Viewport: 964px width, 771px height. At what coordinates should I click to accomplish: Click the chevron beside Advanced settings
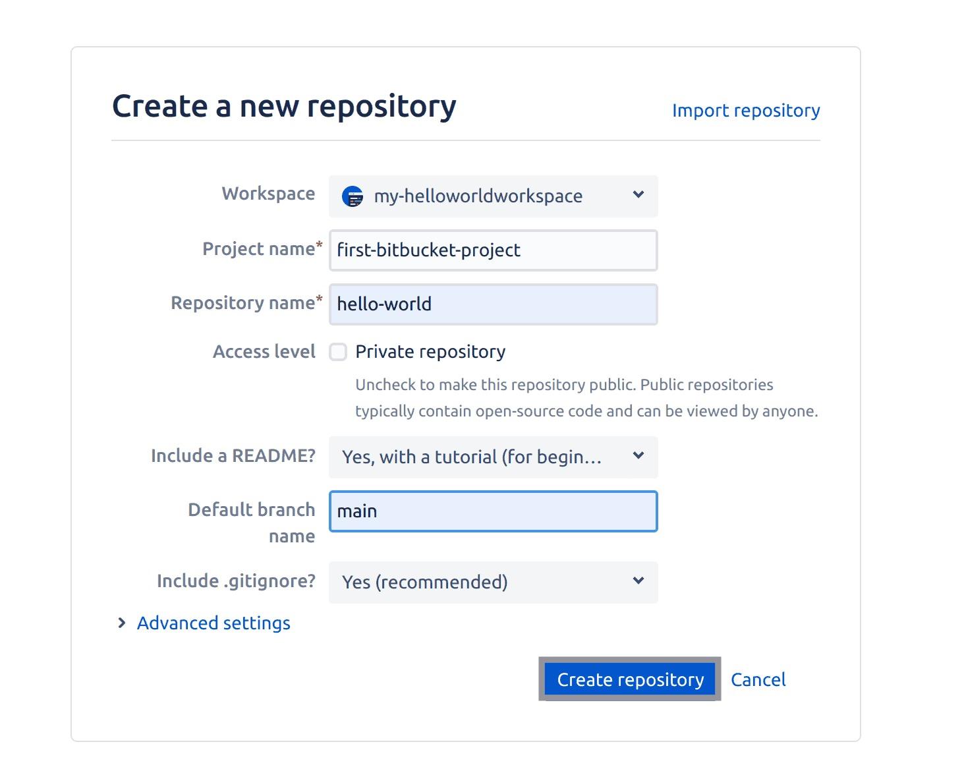[121, 623]
